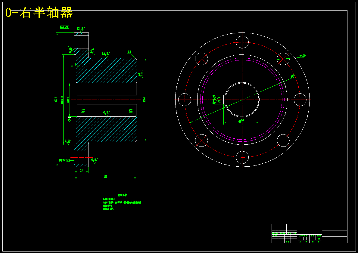Click the 'C5' chamfer label
The width and height of the screenshot is (358, 253).
(x=129, y=52)
